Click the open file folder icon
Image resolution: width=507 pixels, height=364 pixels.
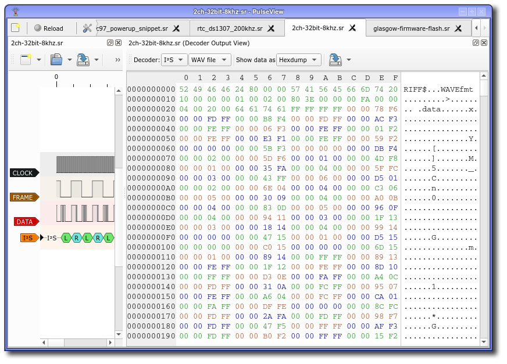tap(56, 59)
